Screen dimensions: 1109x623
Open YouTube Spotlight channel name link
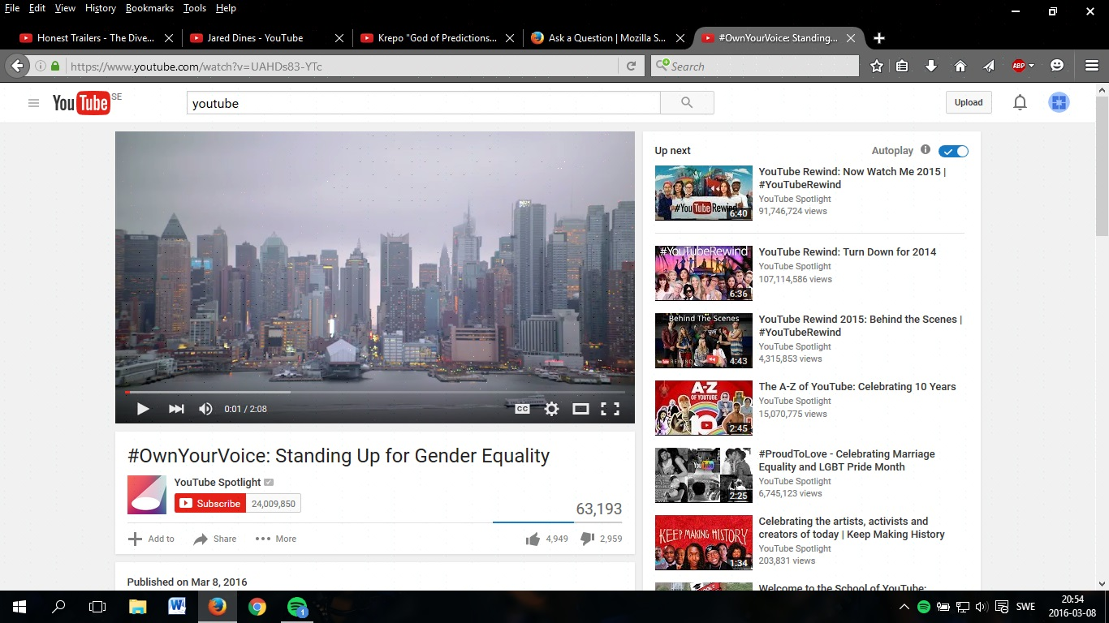218,482
